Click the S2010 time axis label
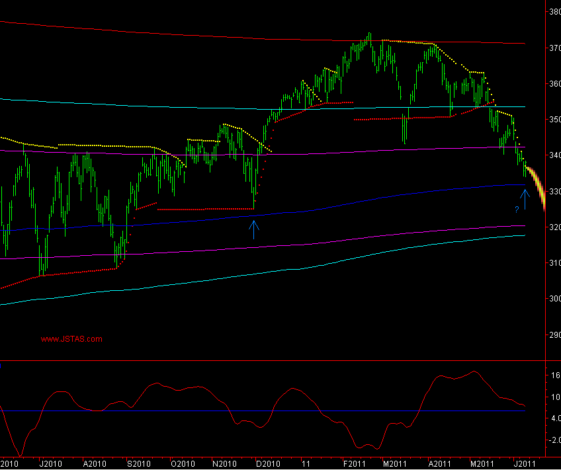 [138, 463]
